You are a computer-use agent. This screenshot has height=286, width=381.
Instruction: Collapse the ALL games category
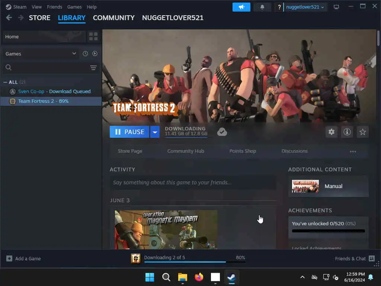(5, 82)
